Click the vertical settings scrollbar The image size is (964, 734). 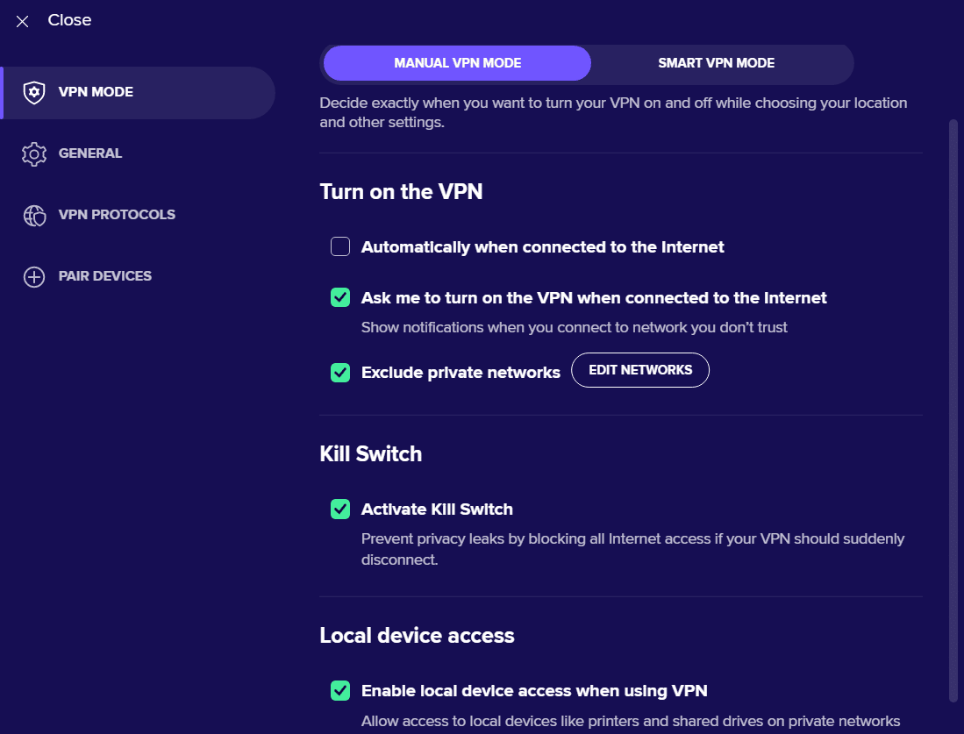(x=953, y=410)
